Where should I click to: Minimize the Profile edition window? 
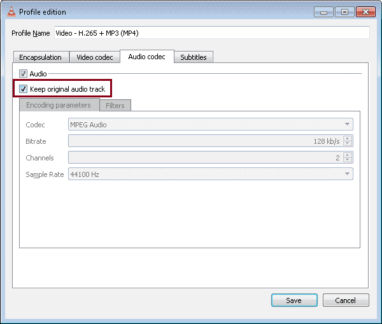click(x=323, y=12)
